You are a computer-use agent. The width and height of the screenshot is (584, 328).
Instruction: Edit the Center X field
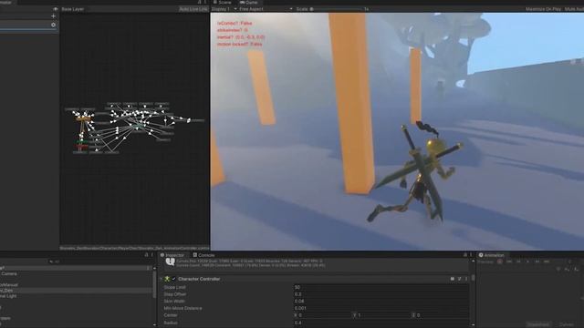click(324, 315)
